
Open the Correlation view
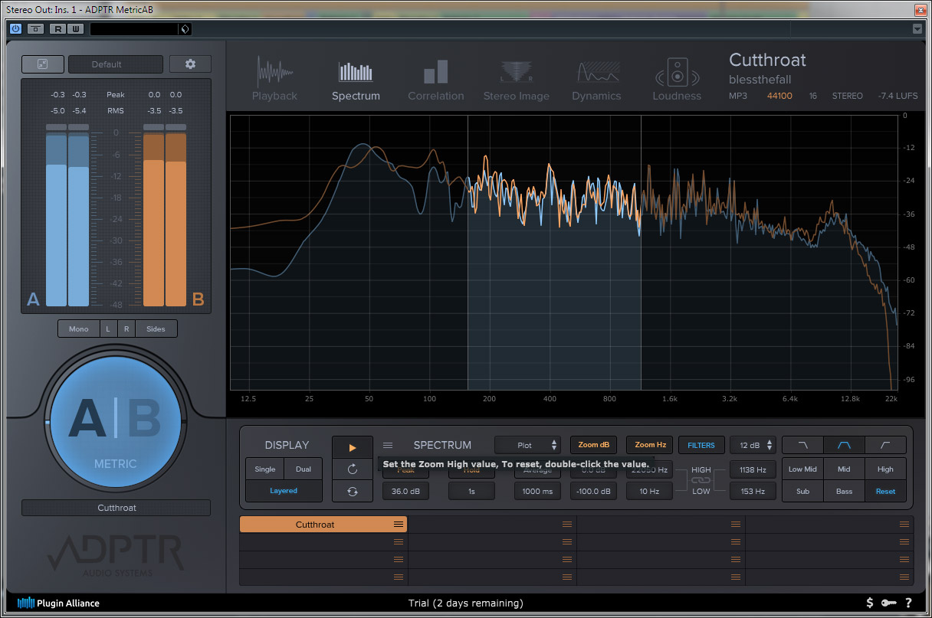435,80
